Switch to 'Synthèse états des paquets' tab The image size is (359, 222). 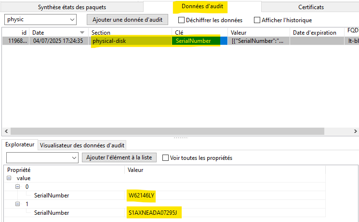tap(72, 7)
